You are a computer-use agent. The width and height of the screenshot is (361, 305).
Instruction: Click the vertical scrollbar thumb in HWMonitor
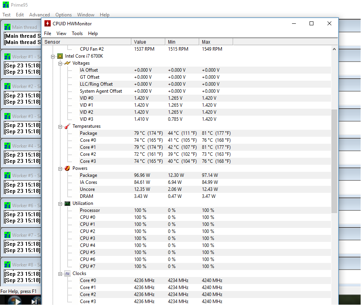[334, 161]
